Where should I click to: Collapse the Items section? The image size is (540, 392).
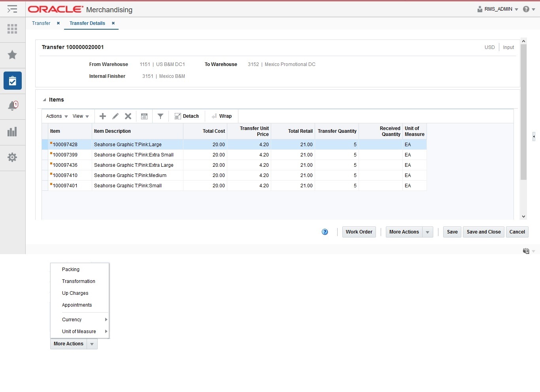click(x=44, y=100)
